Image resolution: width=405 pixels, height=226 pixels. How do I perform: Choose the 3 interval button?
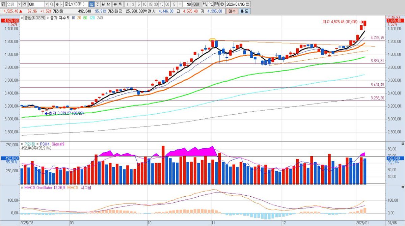[x=133, y=4]
